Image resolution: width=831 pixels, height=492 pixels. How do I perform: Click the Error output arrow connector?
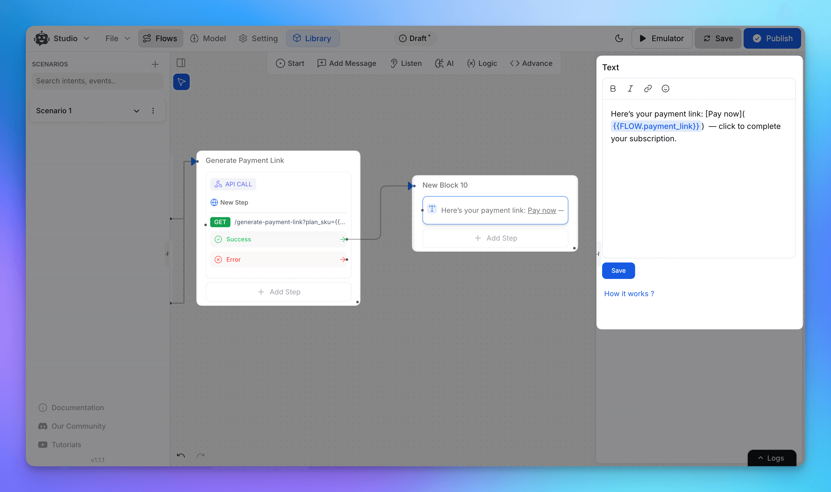[x=344, y=260]
